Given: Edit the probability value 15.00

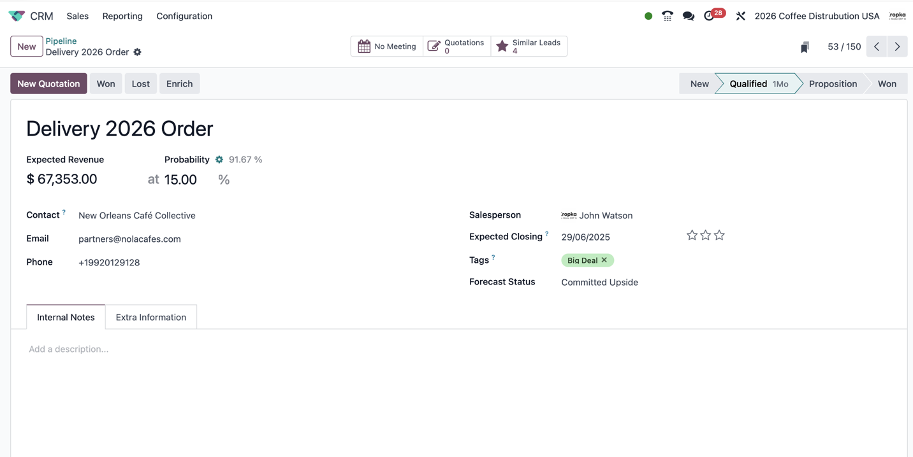Looking at the screenshot, I should [x=180, y=179].
